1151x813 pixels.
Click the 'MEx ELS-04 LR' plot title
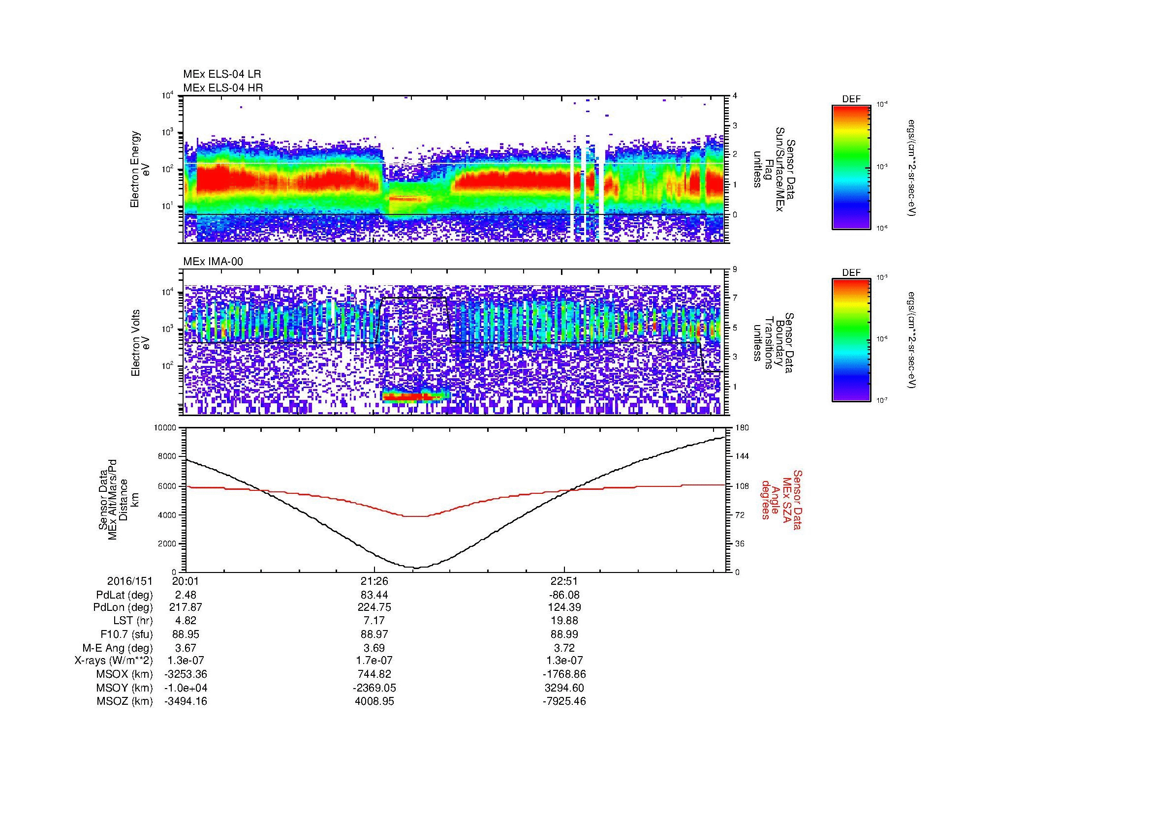(222, 74)
